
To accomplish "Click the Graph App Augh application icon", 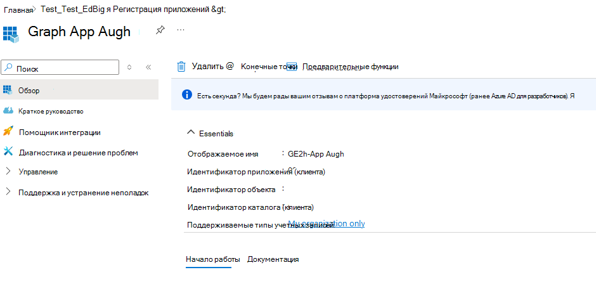I will [x=11, y=34].
